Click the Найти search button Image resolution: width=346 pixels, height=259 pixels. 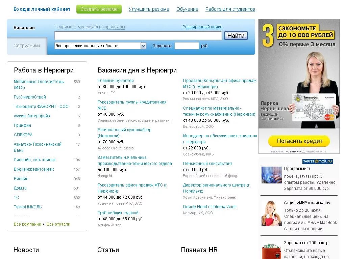tap(236, 36)
